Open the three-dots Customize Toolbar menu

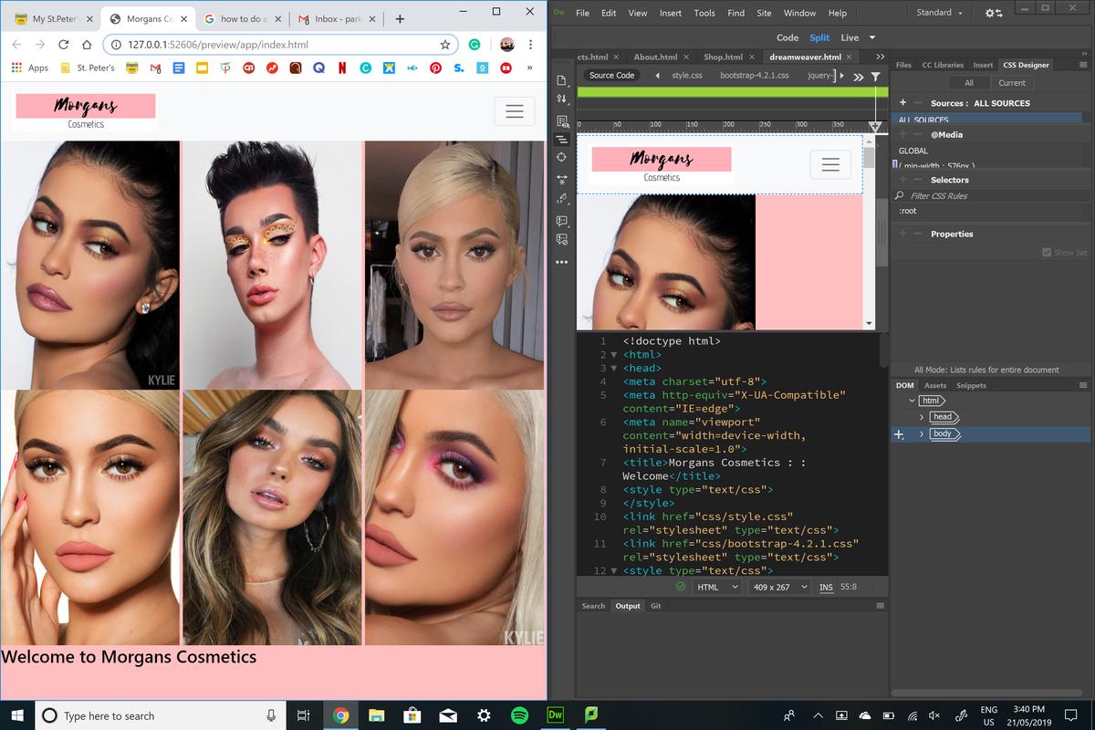coord(561,262)
